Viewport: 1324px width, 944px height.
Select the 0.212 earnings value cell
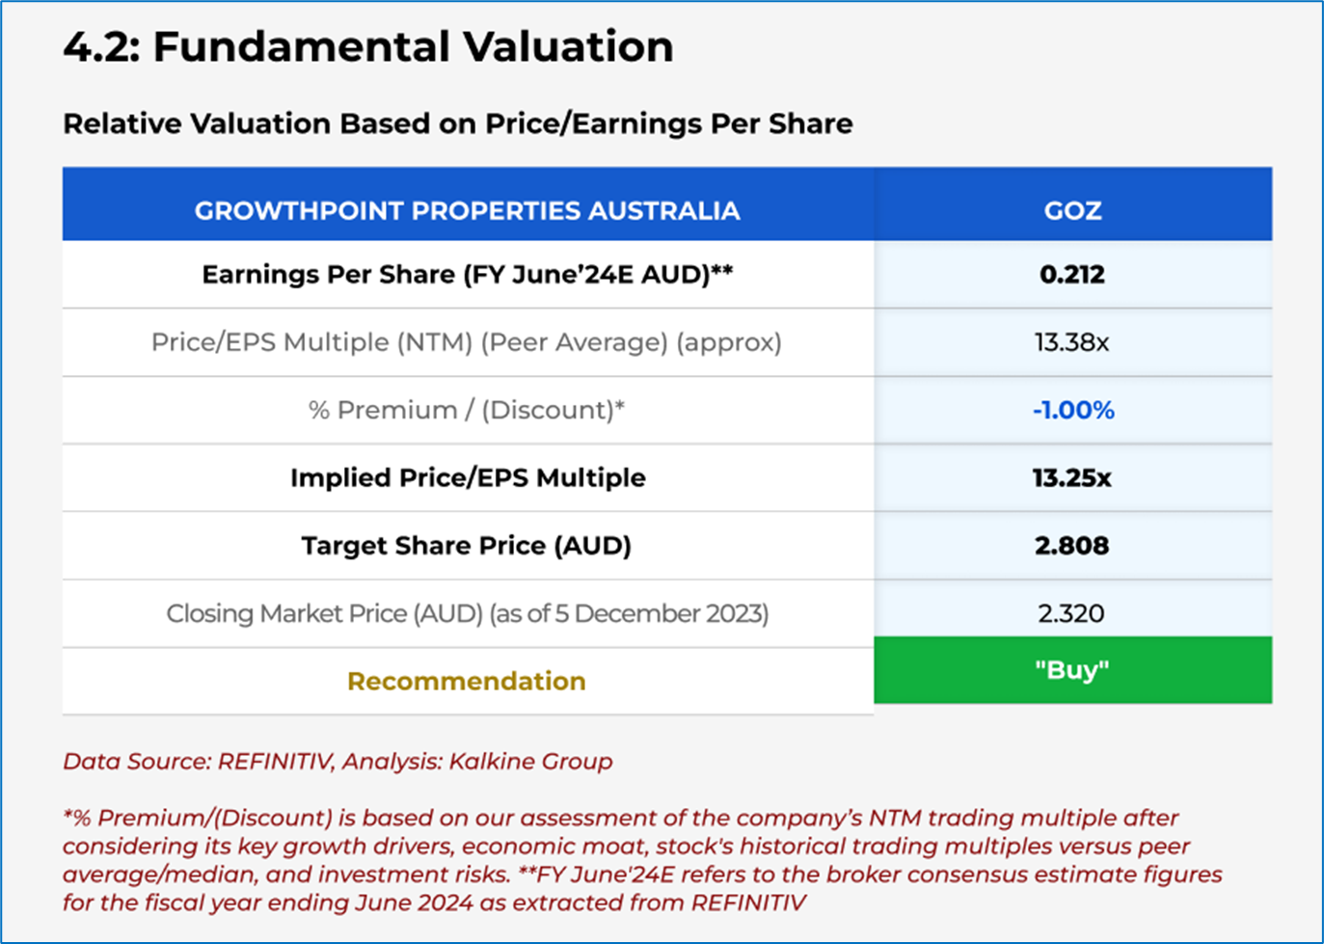tap(1072, 275)
